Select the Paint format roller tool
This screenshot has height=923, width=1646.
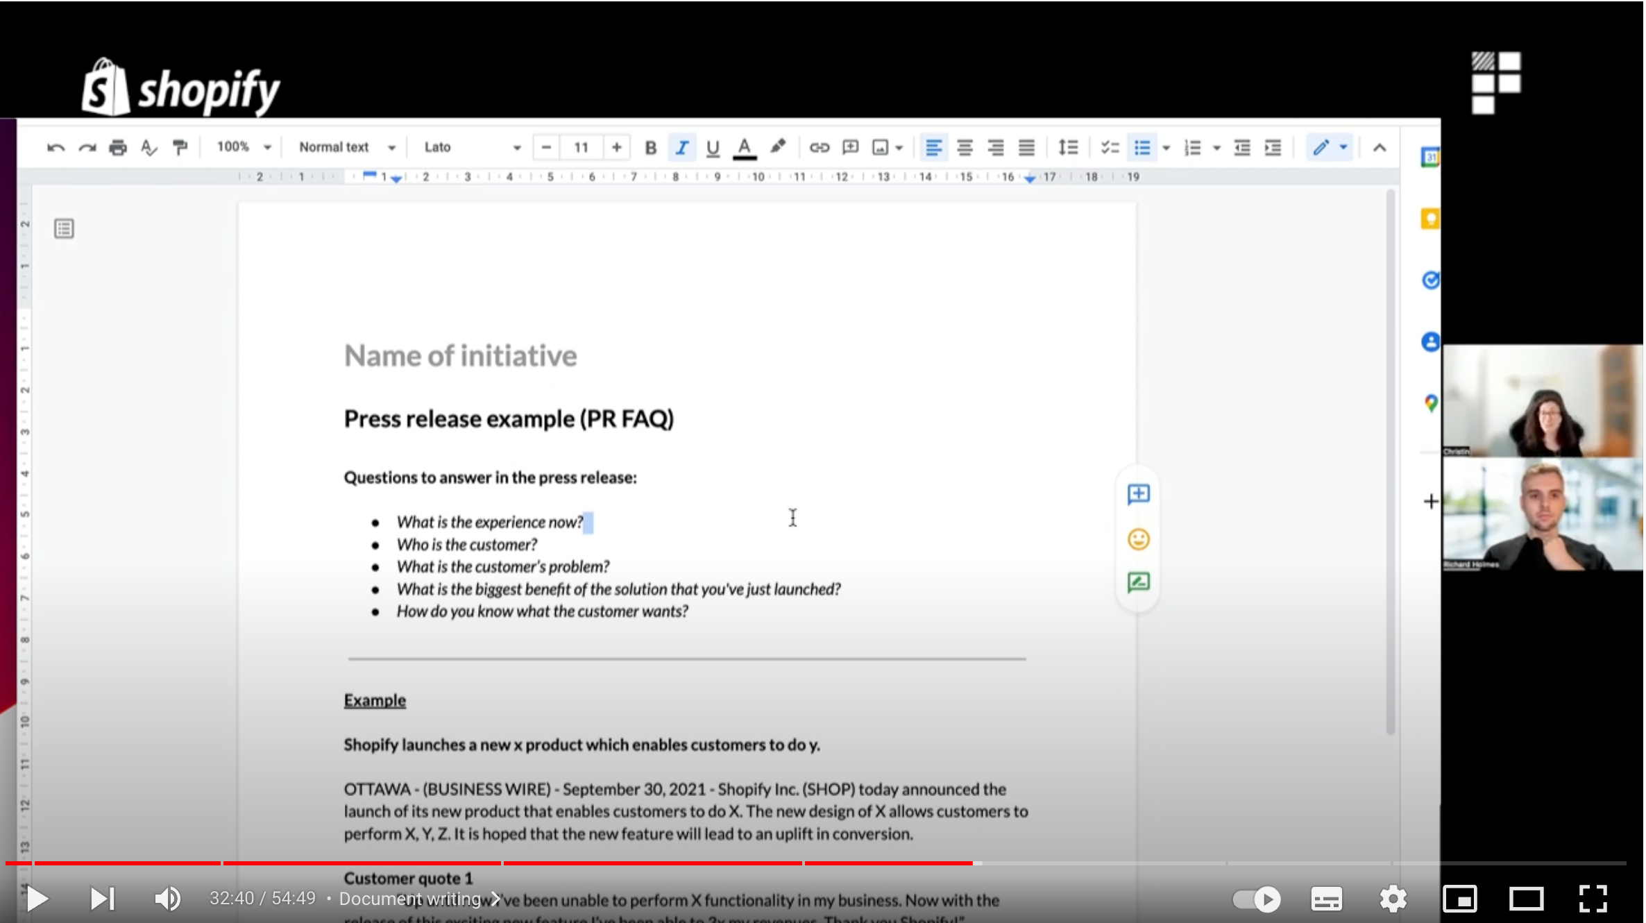[x=180, y=147]
